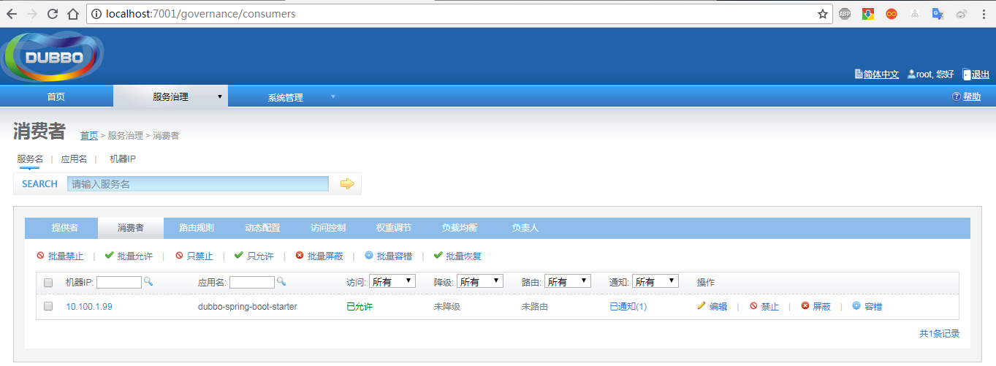Focus the 请输入服务名 search field
Image resolution: width=996 pixels, height=366 pixels.
(198, 184)
